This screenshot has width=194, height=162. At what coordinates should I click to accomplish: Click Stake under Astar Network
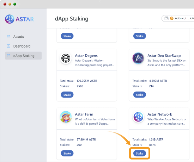pyautogui.click(x=140, y=153)
